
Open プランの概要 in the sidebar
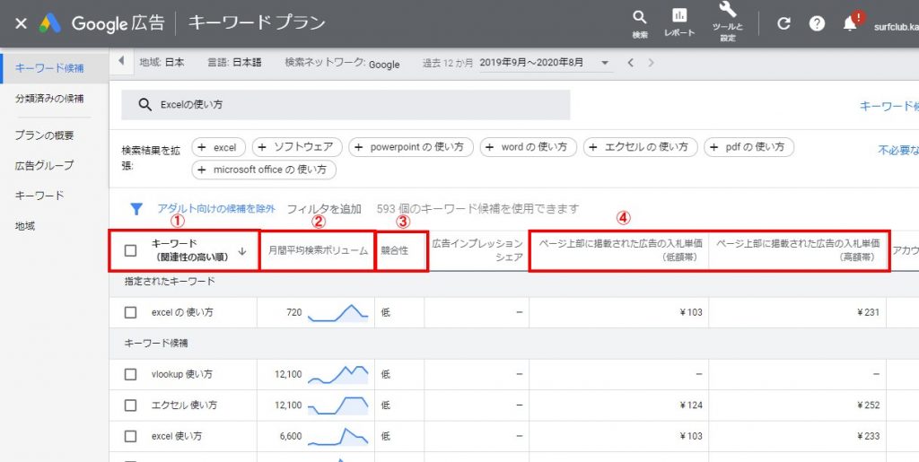[x=45, y=135]
